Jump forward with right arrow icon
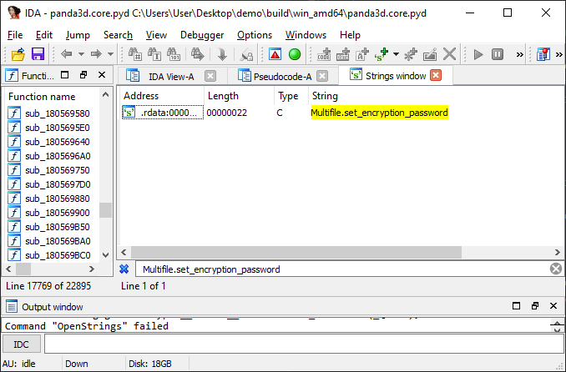Screen dimensions: 566x372 96,54
